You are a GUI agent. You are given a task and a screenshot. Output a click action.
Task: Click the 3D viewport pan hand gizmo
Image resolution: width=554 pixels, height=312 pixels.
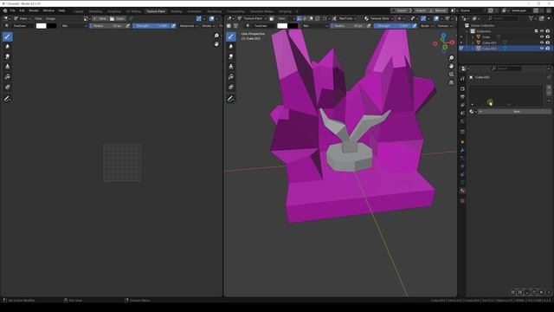(451, 66)
